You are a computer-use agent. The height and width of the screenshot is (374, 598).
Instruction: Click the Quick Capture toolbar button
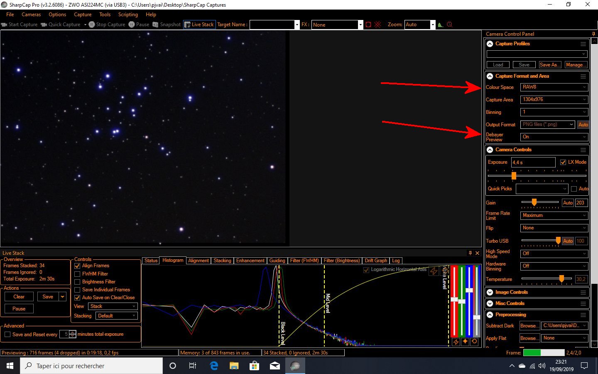click(x=61, y=25)
